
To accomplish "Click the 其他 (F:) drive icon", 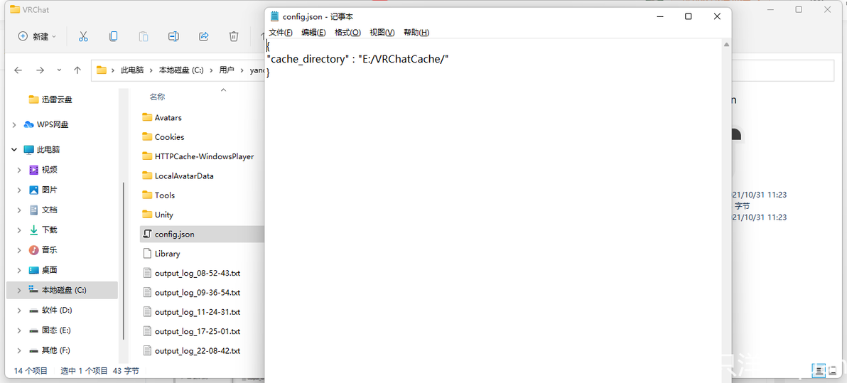I will pyautogui.click(x=34, y=350).
